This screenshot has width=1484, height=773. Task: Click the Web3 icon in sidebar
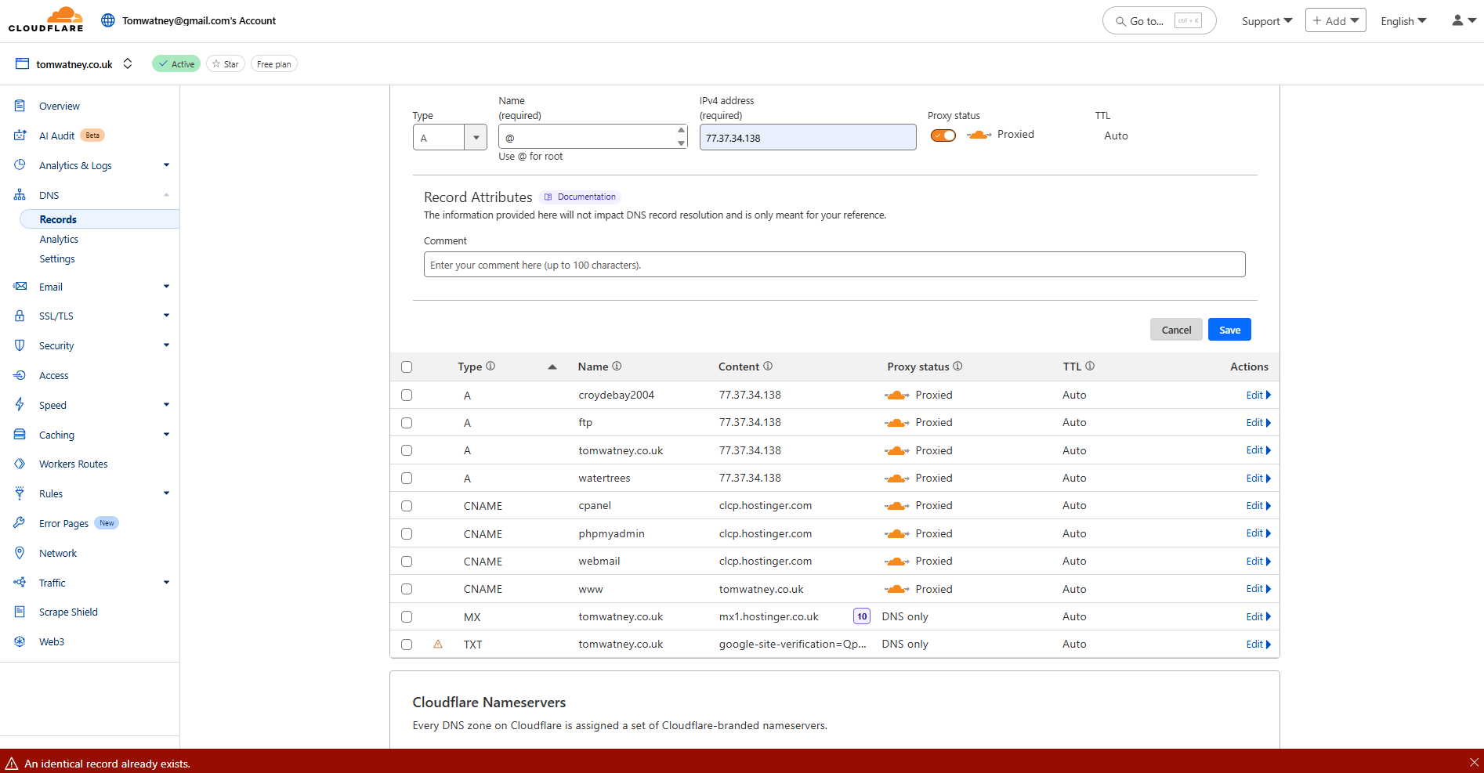click(x=20, y=641)
